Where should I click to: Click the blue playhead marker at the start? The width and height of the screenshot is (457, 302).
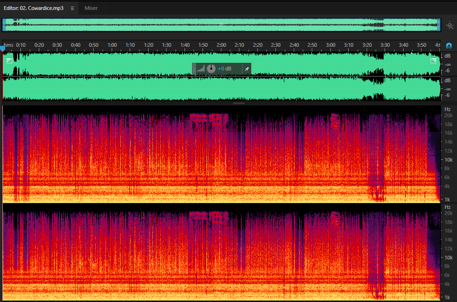click(x=3, y=48)
